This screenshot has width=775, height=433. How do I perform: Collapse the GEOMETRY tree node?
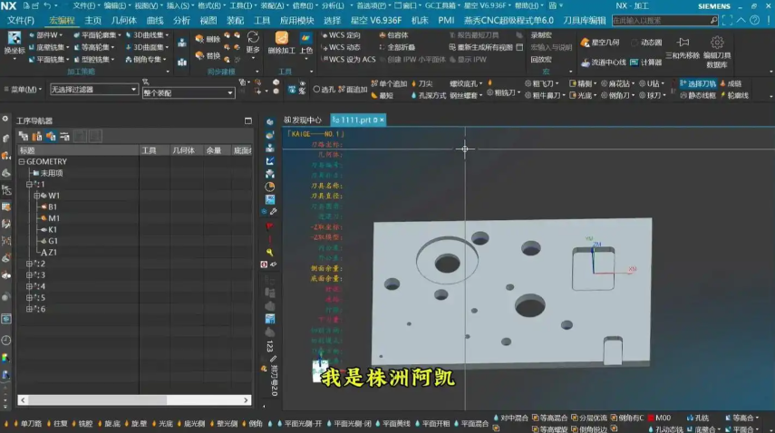pyautogui.click(x=22, y=161)
